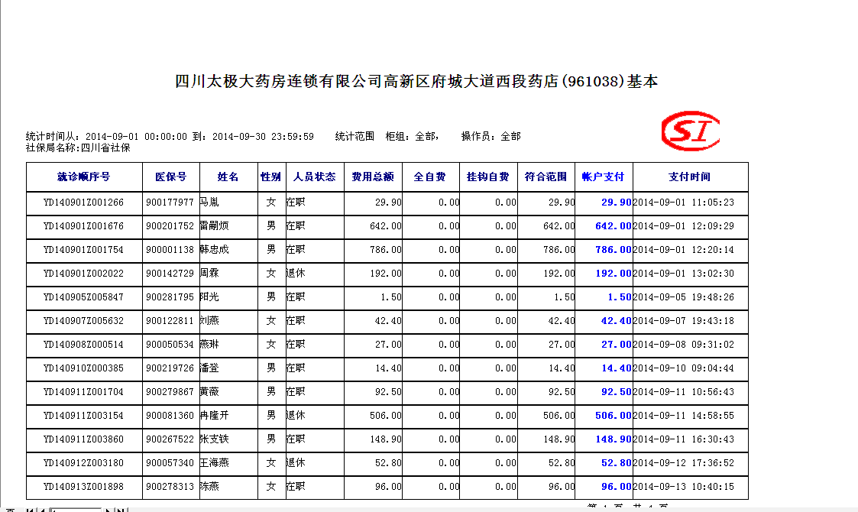858x512 pixels.
Task: Click the 统计时间从 date range text
Action: click(170, 136)
